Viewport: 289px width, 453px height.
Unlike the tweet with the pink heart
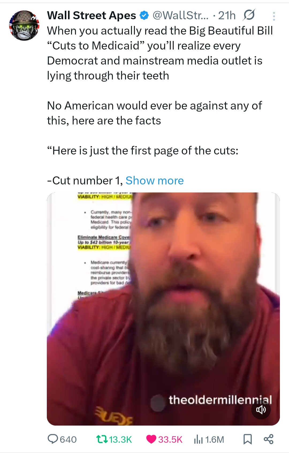point(151,439)
